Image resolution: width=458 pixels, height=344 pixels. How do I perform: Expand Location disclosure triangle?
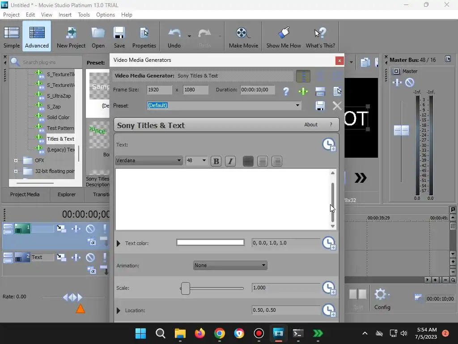(x=118, y=311)
